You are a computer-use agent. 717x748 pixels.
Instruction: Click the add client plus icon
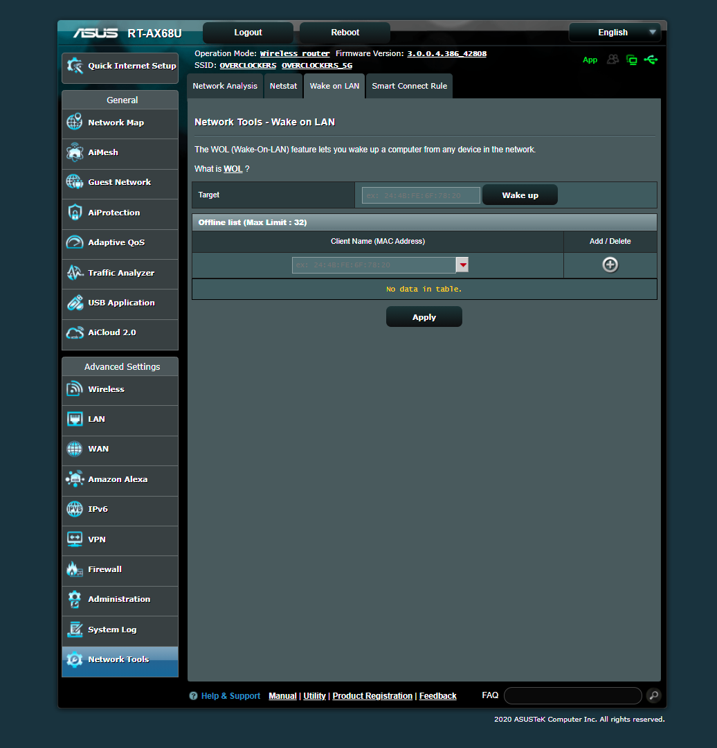(610, 265)
